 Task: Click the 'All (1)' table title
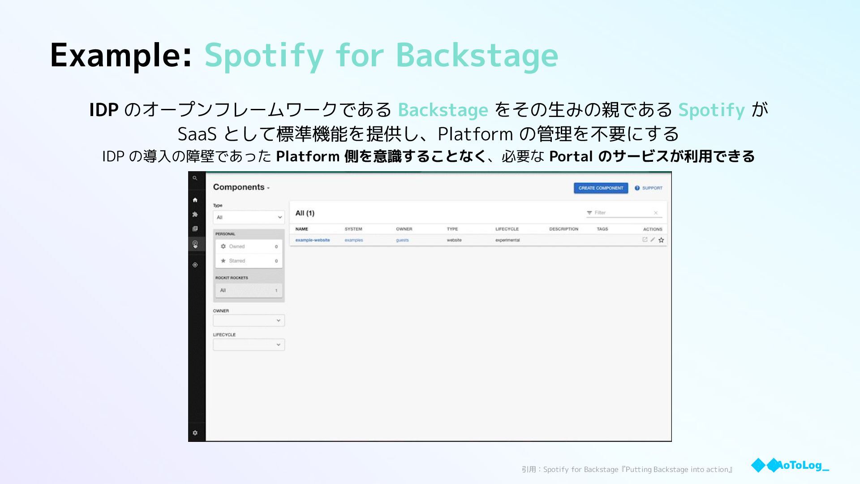(x=305, y=213)
